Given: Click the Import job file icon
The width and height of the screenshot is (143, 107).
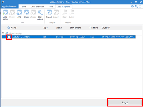Looking at the screenshot, I should coord(49,14).
